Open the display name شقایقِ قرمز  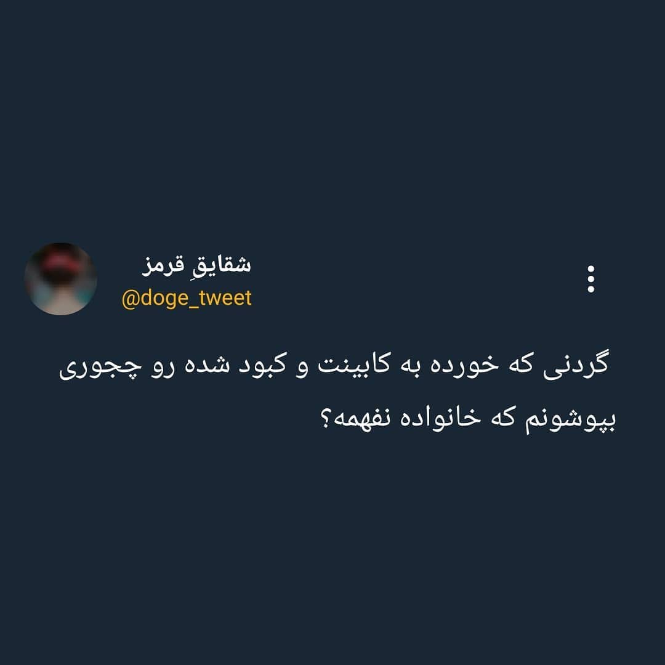[x=196, y=265]
